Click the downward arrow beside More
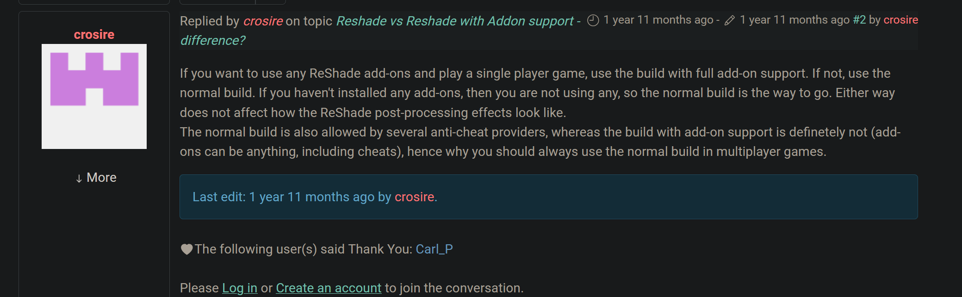 click(x=79, y=178)
